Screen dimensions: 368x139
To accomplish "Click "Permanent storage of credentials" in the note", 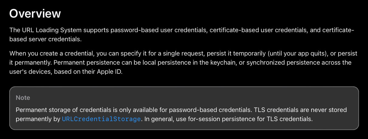I will click(59, 110).
